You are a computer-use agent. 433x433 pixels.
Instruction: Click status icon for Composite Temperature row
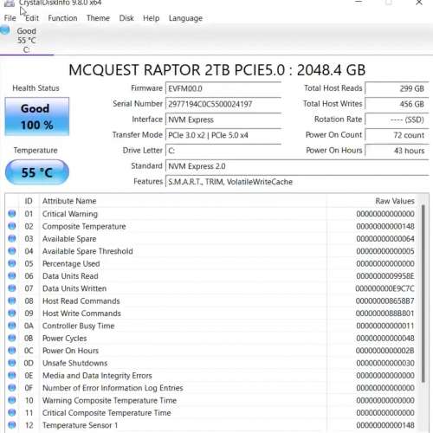point(12,226)
